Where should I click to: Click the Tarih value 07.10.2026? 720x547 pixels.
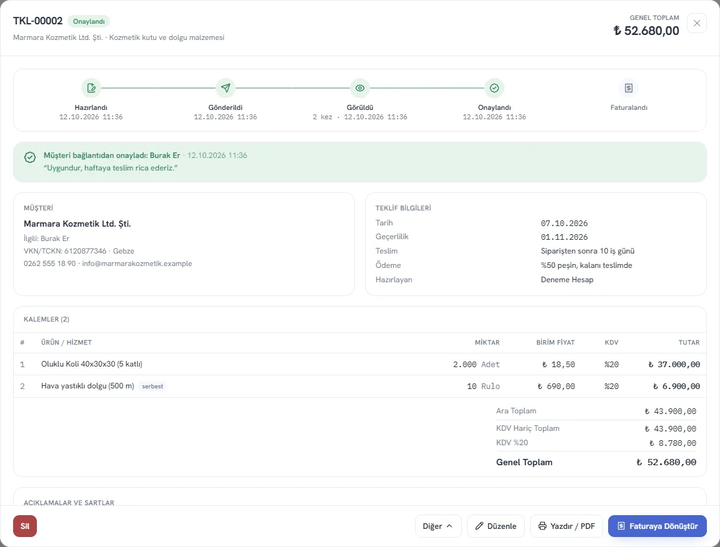click(x=564, y=224)
